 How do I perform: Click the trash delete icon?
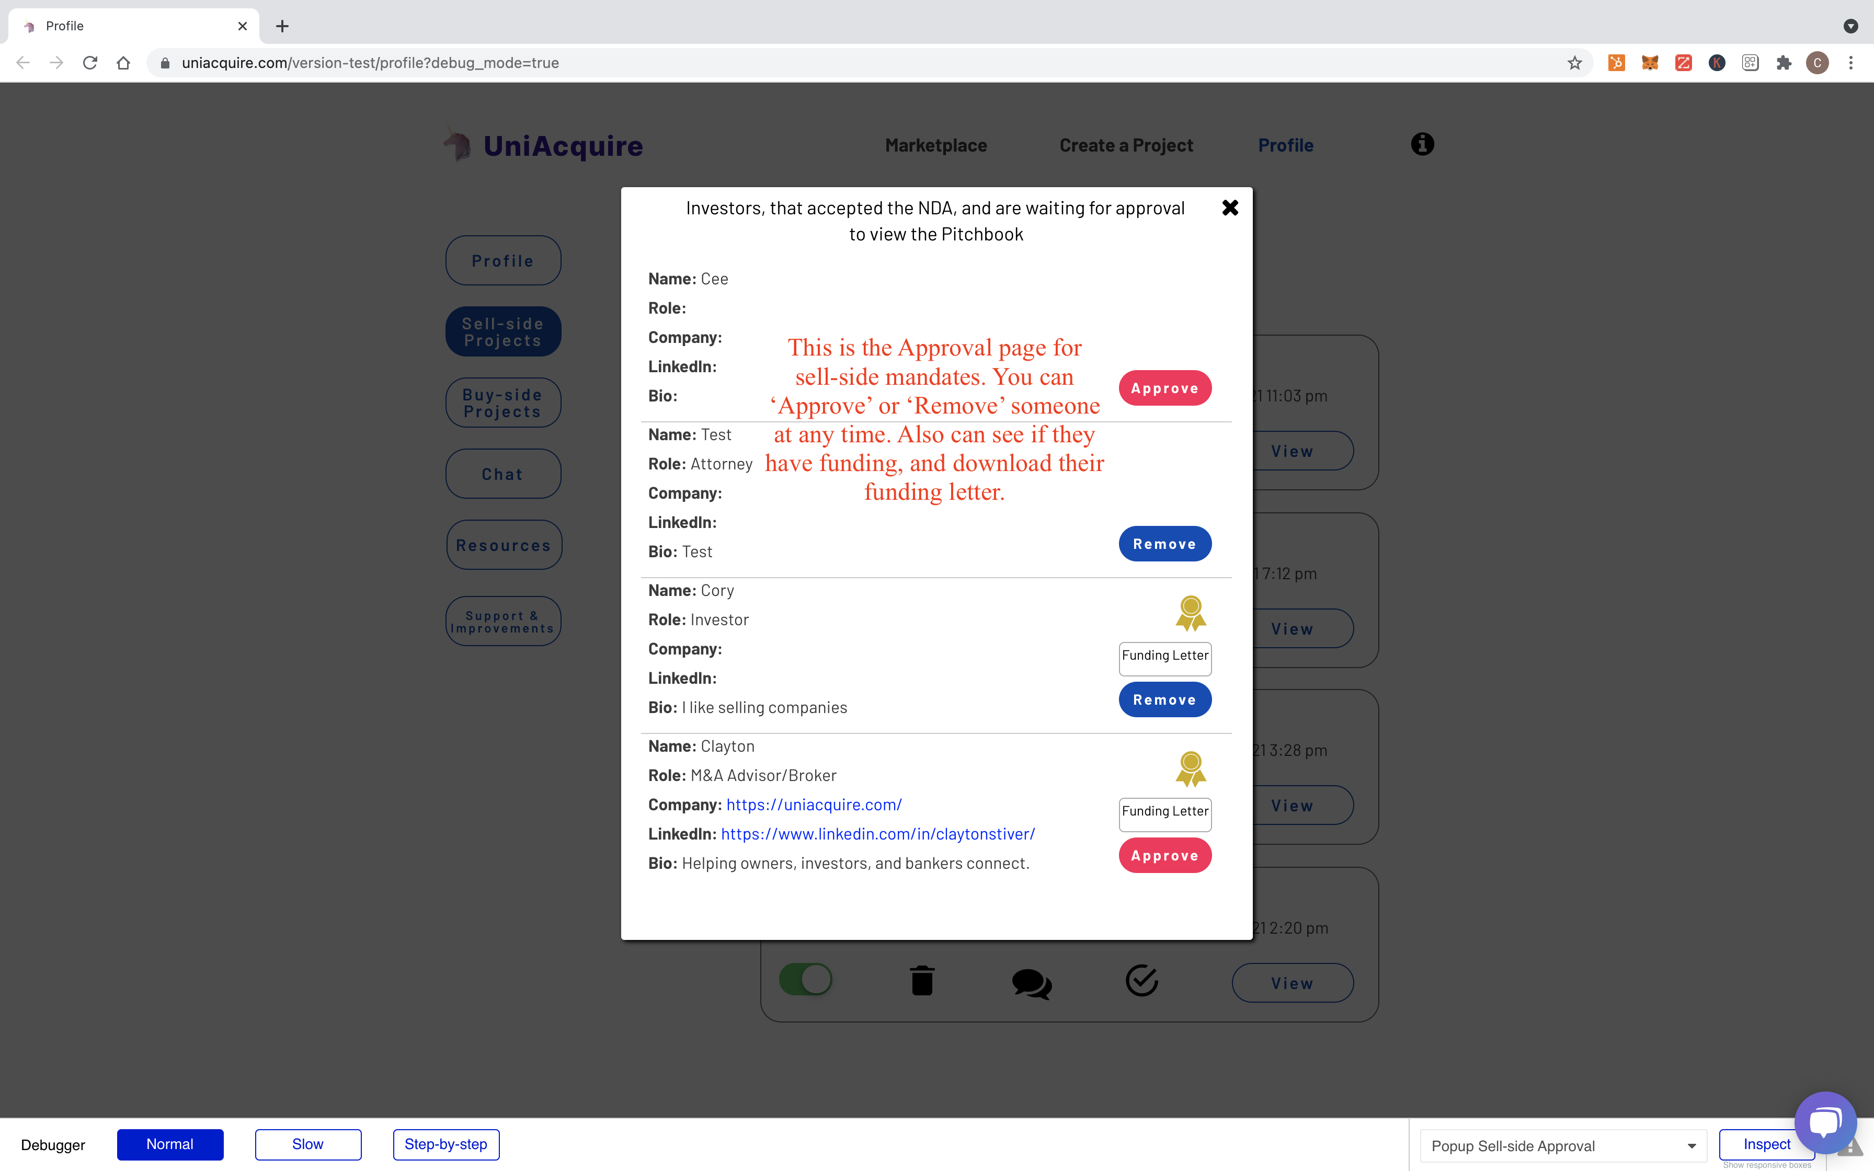tap(921, 981)
